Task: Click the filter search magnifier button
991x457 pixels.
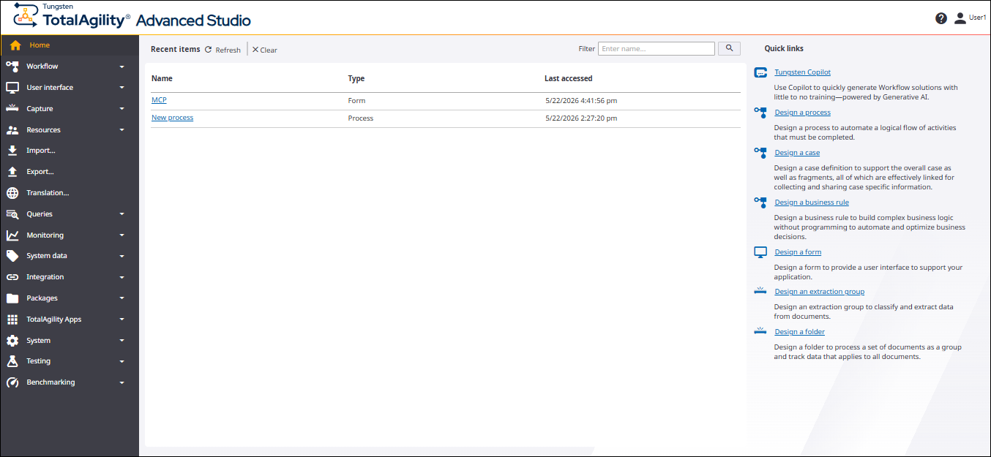Action: (x=729, y=49)
